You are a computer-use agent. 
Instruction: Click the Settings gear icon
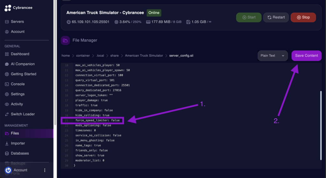coord(7,94)
